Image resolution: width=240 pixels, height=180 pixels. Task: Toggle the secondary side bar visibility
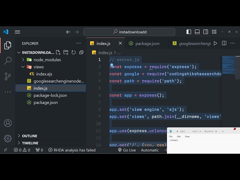205,32
